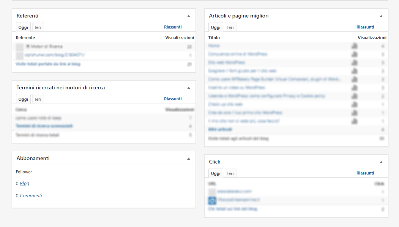Viewport: 399px width, 227px height.
Task: Switch to Ieri tab in Termini ricercati panel
Action: [x=38, y=99]
